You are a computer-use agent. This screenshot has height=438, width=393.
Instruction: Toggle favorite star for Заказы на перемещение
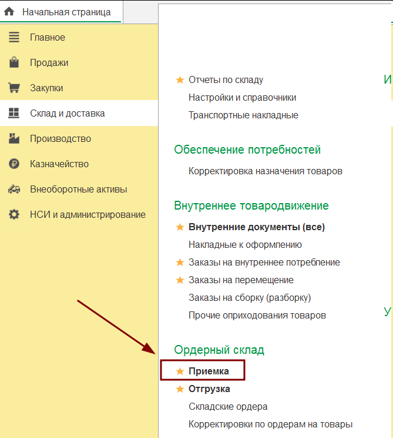(x=180, y=280)
